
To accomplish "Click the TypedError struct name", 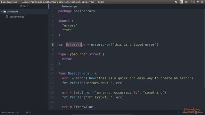I will (x=78, y=54).
